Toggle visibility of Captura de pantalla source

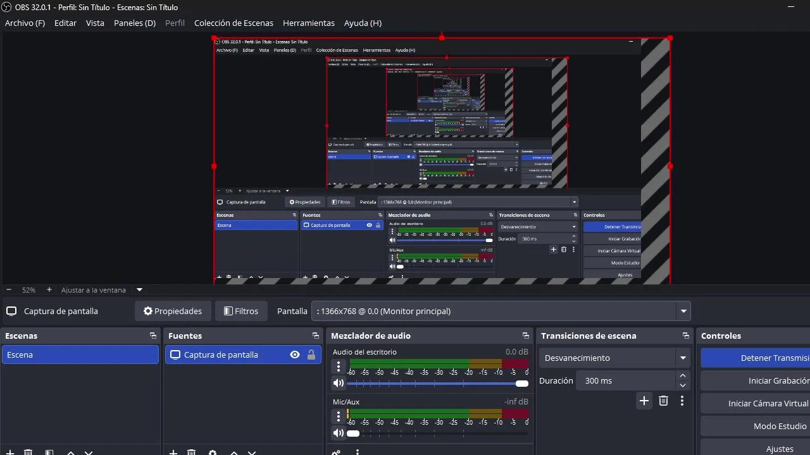[295, 355]
